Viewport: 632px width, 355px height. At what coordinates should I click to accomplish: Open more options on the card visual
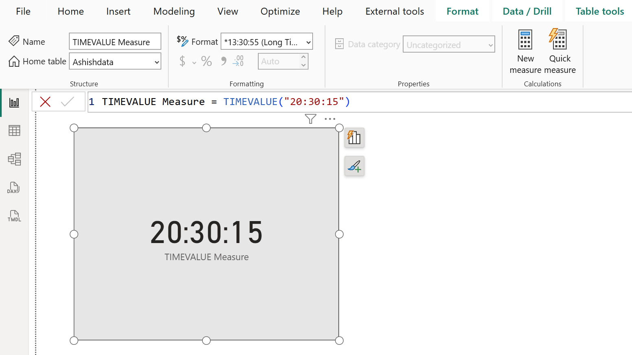click(x=330, y=118)
